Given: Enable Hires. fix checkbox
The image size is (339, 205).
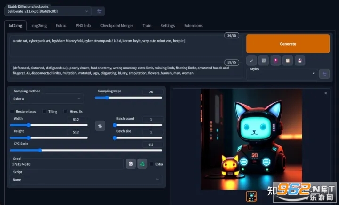Looking at the screenshot, I should coord(65,111).
